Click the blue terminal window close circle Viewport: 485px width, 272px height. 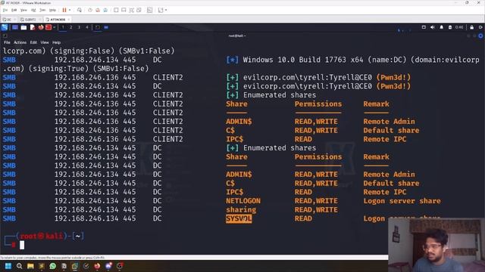point(480,36)
